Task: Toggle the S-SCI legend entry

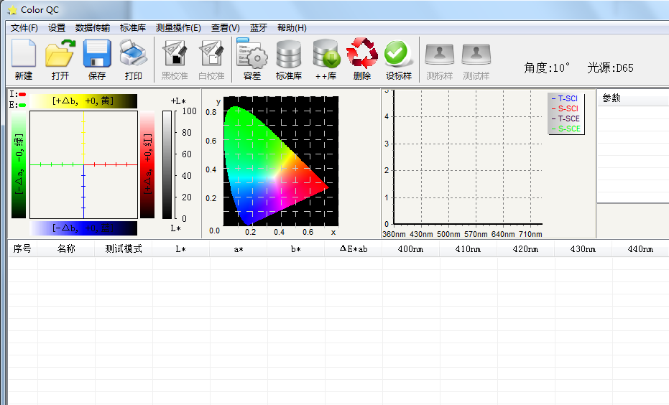Action: (x=568, y=108)
